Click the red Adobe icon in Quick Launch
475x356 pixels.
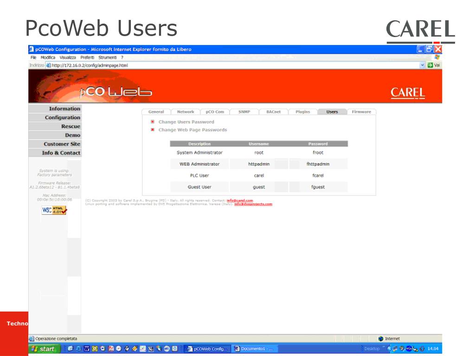111,349
